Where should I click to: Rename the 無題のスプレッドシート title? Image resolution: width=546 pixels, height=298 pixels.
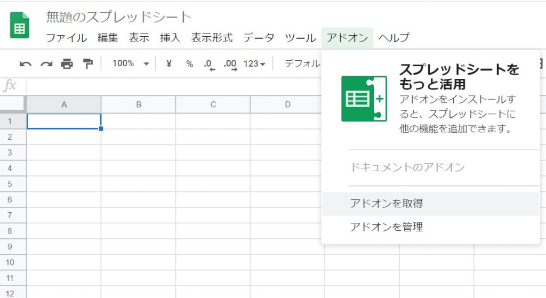pos(119,17)
